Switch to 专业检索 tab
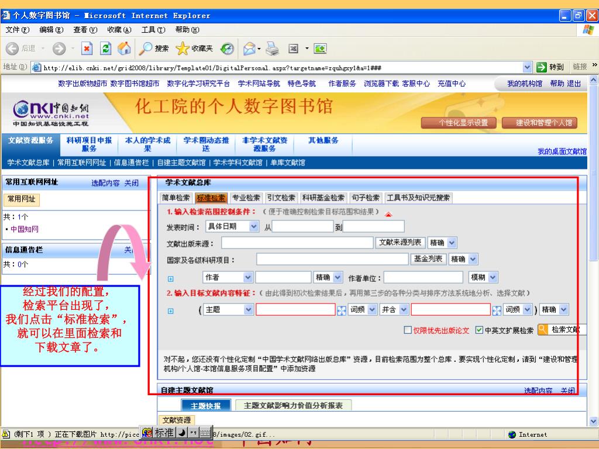This screenshot has width=599, height=449. tap(246, 198)
